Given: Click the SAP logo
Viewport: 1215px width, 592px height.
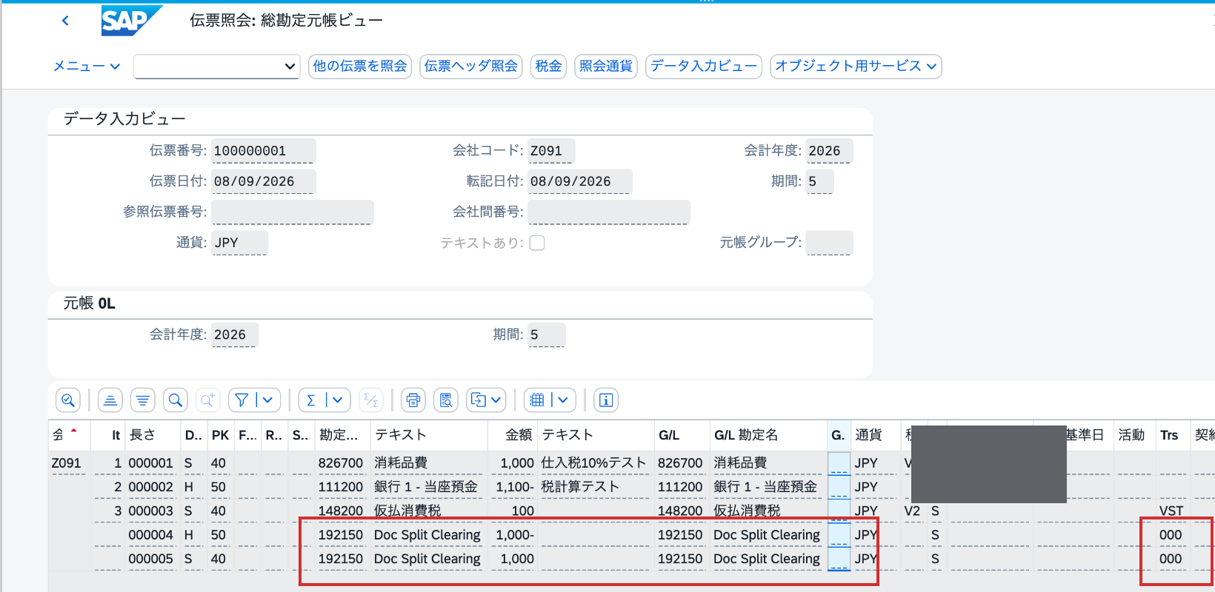Looking at the screenshot, I should tap(131, 21).
